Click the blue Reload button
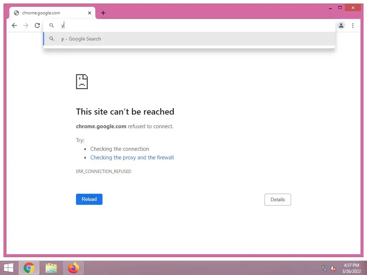367x275 pixels. click(89, 199)
